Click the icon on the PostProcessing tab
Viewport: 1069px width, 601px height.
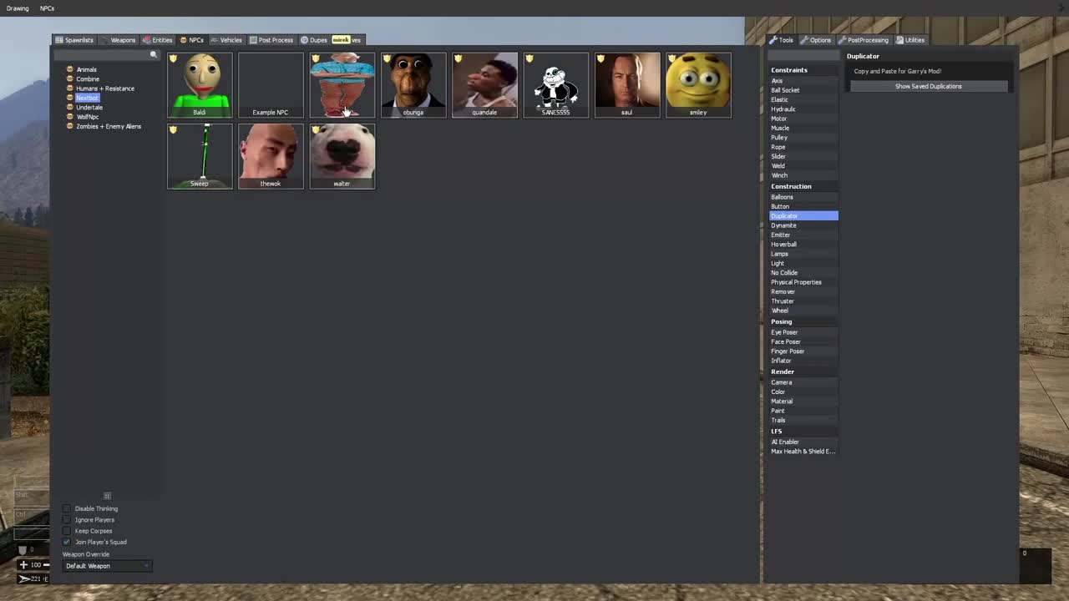pos(843,40)
